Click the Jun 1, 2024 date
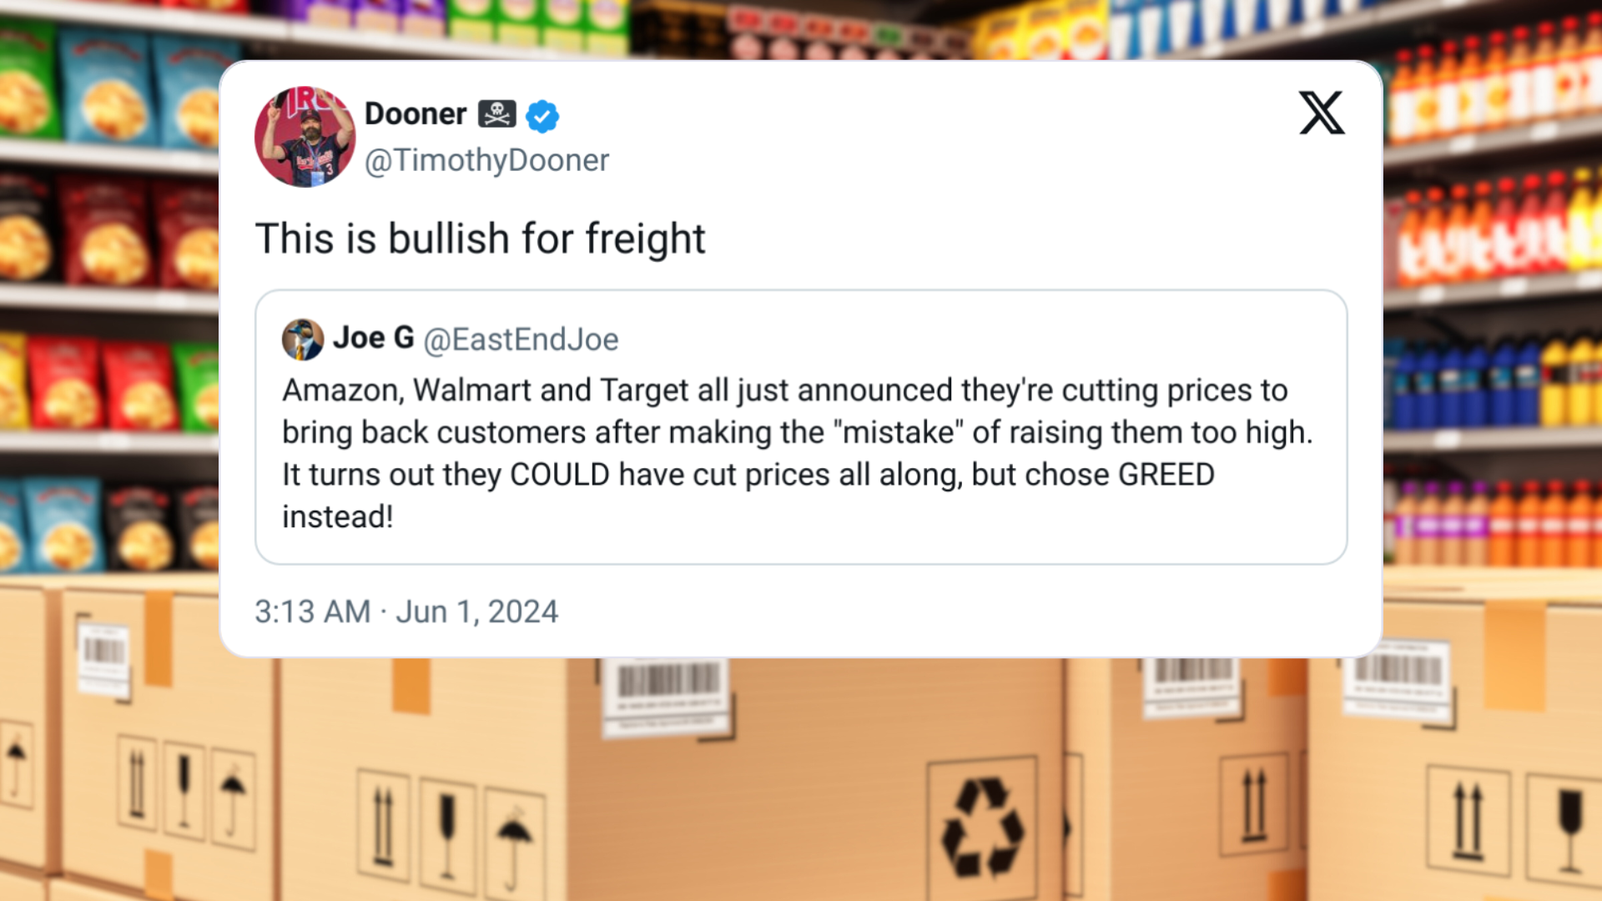This screenshot has width=1602, height=901. [x=477, y=612]
